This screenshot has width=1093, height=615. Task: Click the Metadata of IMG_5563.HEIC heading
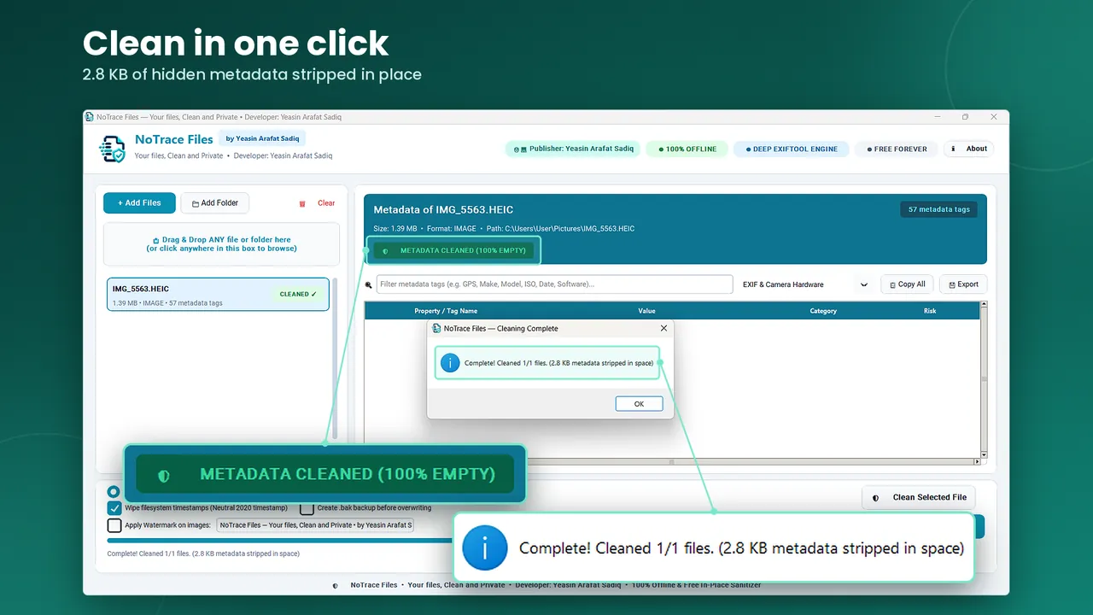[x=443, y=209]
